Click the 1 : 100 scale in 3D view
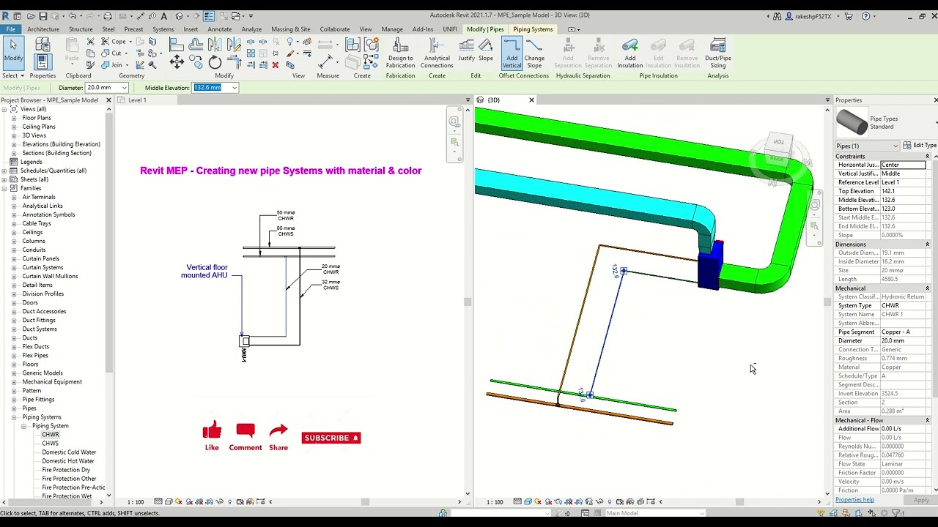 pyautogui.click(x=495, y=502)
